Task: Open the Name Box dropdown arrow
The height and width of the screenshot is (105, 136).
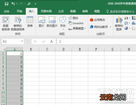Action: 22,41
